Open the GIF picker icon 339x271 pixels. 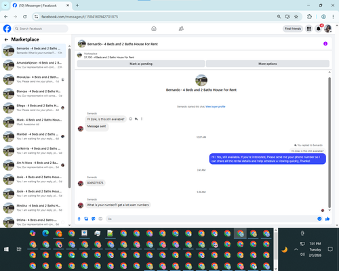[x=100, y=219]
